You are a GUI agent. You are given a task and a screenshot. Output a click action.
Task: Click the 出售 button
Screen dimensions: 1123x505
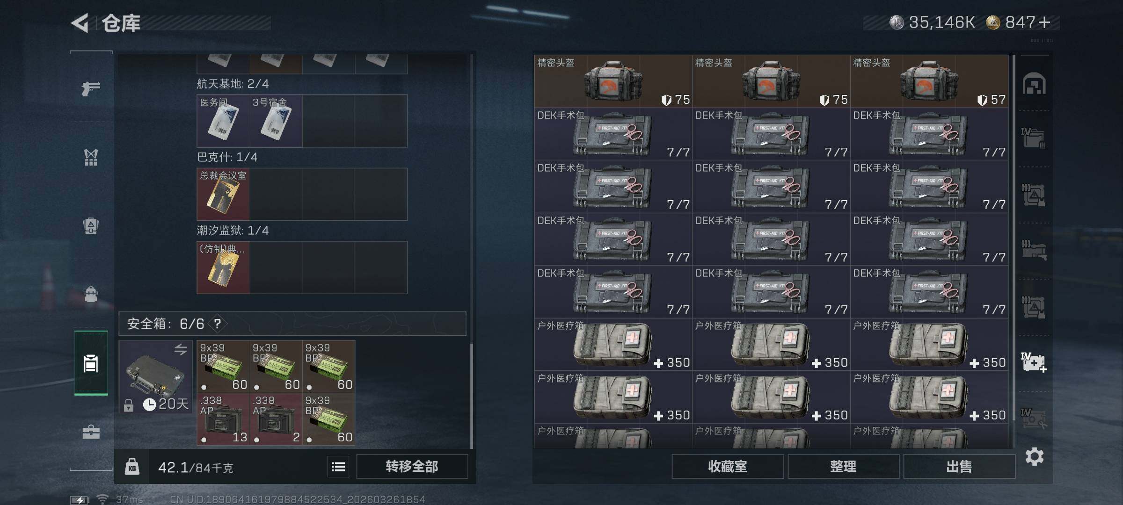pyautogui.click(x=959, y=467)
